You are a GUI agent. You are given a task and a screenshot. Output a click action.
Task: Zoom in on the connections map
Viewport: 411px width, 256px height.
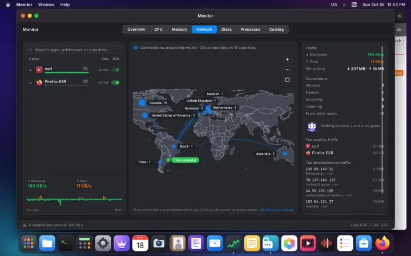(x=287, y=60)
